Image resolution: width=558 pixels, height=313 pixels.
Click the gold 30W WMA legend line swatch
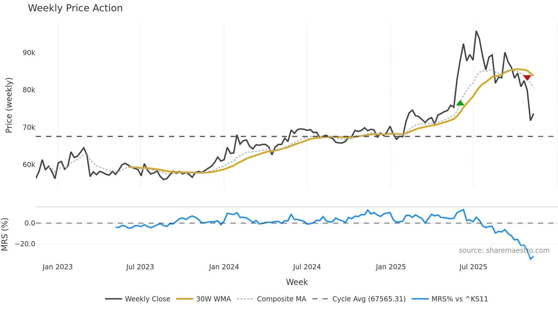click(184, 299)
